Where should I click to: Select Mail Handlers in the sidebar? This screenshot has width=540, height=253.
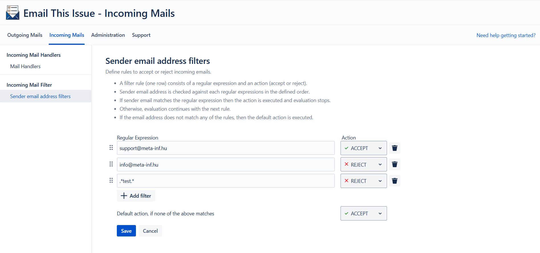pos(25,66)
